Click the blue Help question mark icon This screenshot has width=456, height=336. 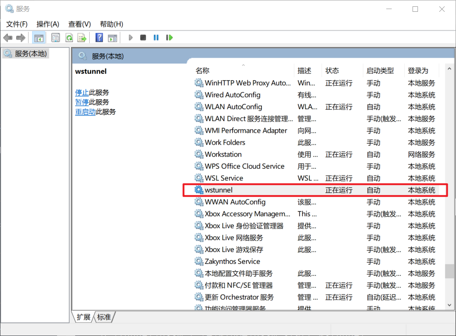click(x=99, y=38)
